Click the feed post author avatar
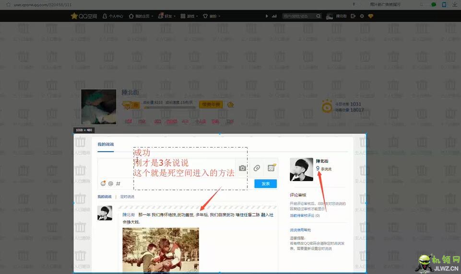This screenshot has width=461, height=274. [x=105, y=213]
